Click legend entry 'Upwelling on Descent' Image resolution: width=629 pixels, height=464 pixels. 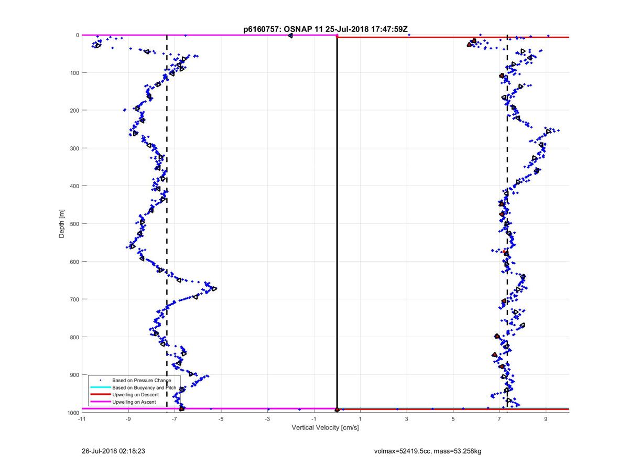[x=135, y=394]
